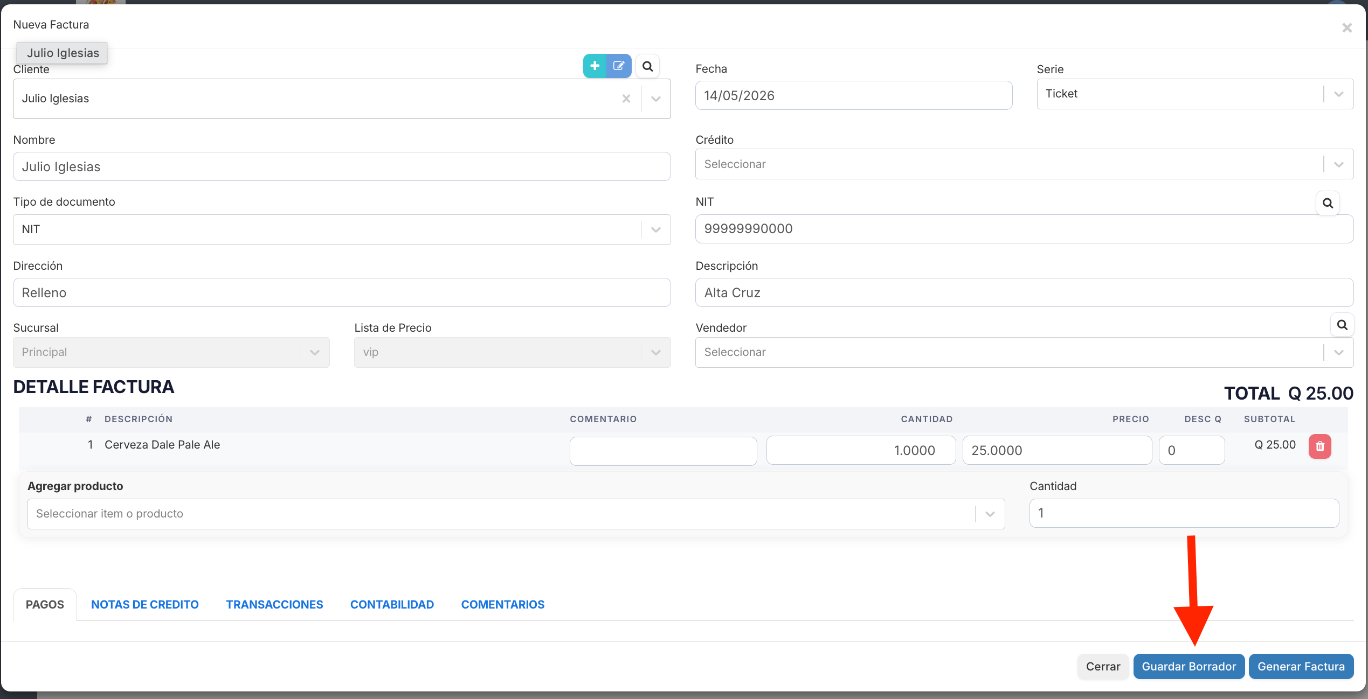Screen dimensions: 1368x699
Task: Switch to the Notas de Credito tab
Action: (144, 604)
